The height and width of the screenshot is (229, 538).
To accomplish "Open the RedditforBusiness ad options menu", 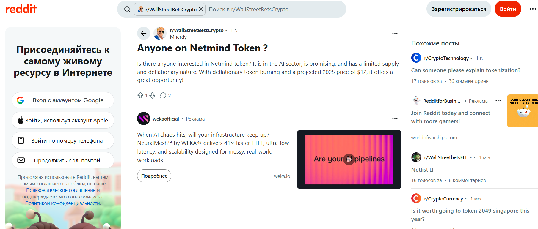I will point(498,101).
